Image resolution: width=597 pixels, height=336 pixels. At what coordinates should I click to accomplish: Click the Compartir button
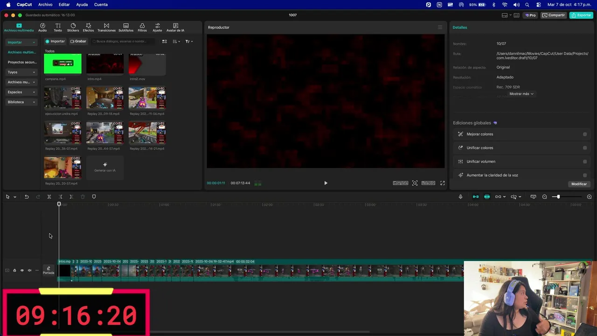pyautogui.click(x=554, y=15)
